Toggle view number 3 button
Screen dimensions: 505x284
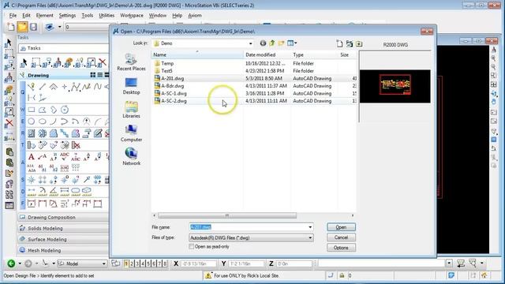point(137,264)
